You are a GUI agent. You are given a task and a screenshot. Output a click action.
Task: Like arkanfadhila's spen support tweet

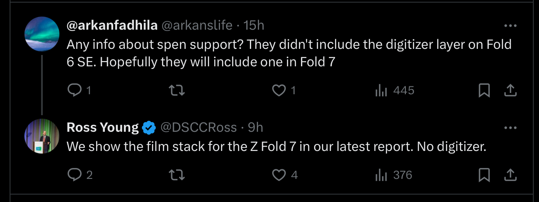[x=279, y=90]
